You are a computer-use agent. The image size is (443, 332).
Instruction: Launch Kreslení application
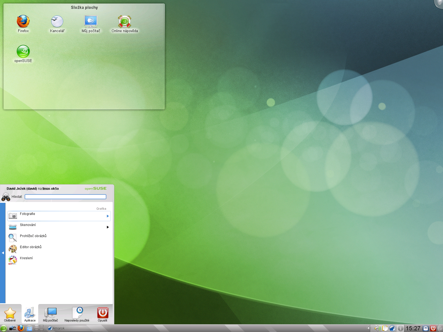tap(59, 260)
